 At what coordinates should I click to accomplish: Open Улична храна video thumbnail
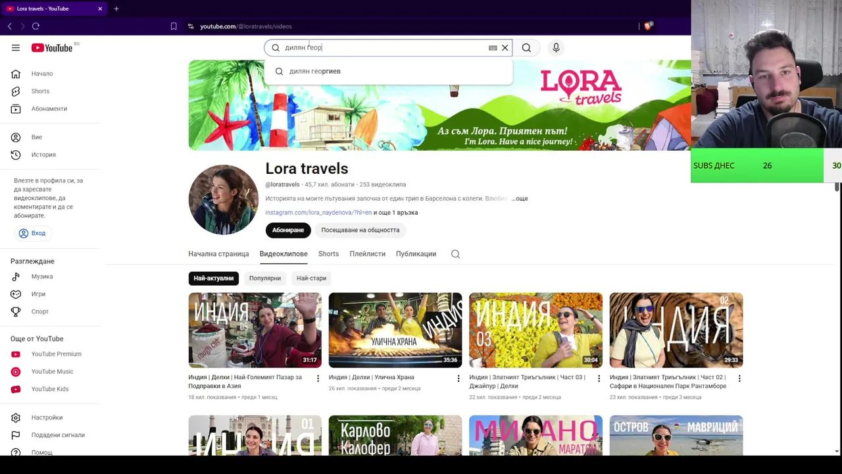[395, 330]
